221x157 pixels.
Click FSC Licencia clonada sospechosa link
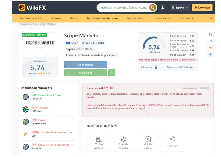tap(54, 145)
